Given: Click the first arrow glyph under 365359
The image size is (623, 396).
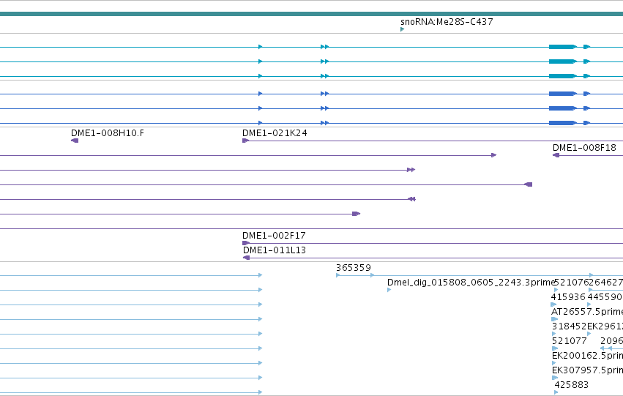Looking at the screenshot, I should tap(338, 275).
